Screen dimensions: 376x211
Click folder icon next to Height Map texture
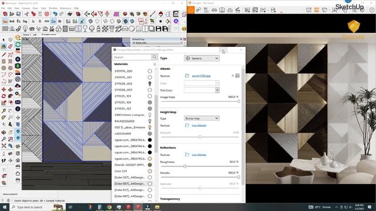(x=187, y=125)
